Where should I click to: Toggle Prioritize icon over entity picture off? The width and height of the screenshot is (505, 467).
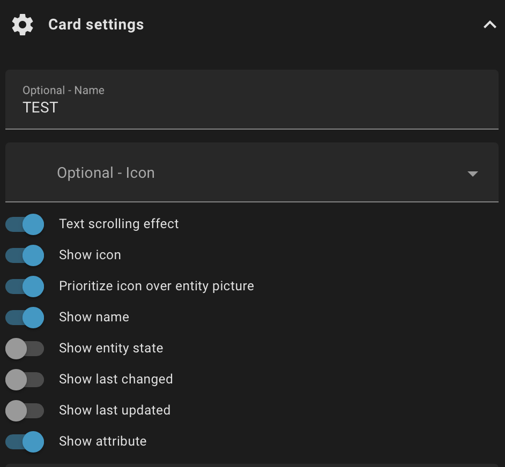25,286
